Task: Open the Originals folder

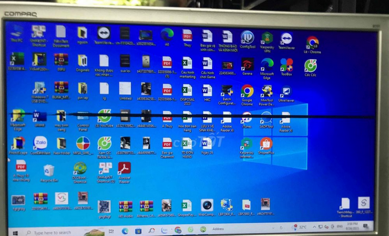Action: click(83, 64)
